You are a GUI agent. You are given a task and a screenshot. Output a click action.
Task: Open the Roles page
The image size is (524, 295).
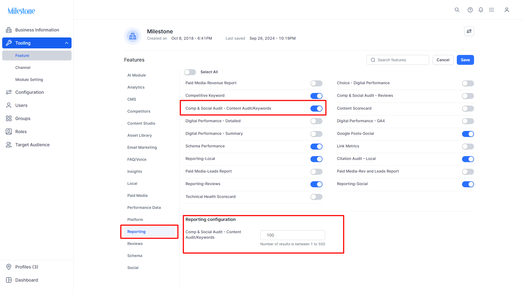click(37, 132)
